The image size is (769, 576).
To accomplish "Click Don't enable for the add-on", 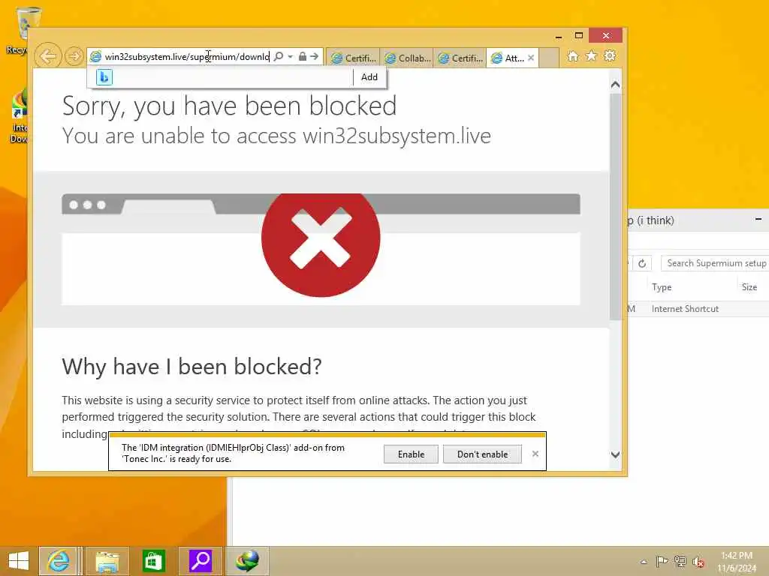I will 482,454.
